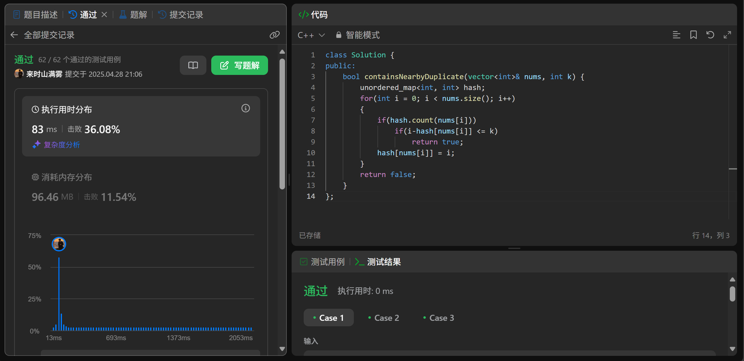This screenshot has width=744, height=361.
Task: Click the left panel vertical scrollbar
Action: point(282,124)
